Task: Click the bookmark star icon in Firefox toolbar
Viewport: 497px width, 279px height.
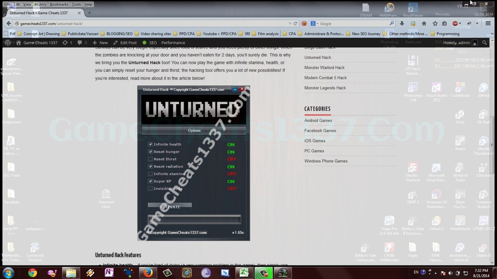Action: (x=435, y=24)
